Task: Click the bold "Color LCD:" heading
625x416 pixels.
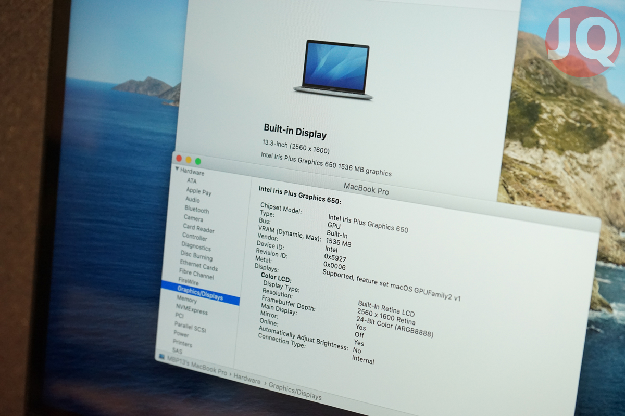Action: click(276, 279)
